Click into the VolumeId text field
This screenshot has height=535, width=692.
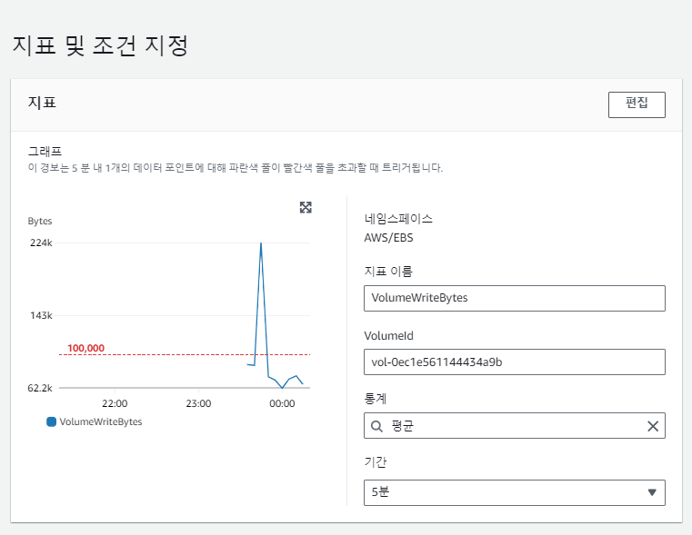point(514,362)
